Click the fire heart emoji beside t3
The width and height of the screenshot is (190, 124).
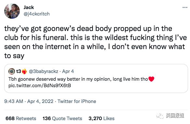pyautogui.click(x=24, y=71)
